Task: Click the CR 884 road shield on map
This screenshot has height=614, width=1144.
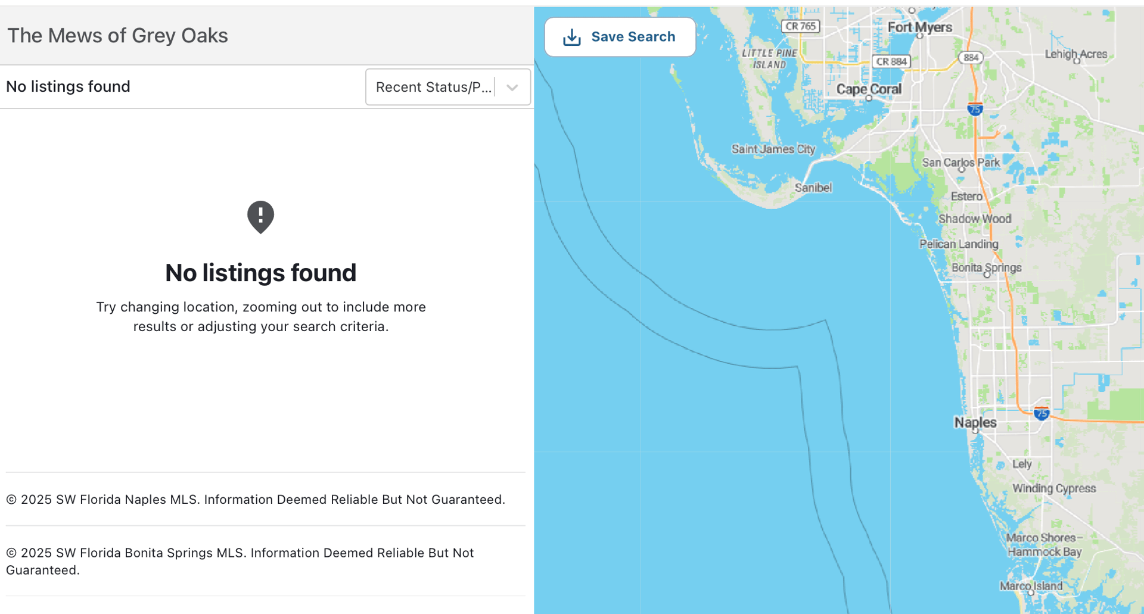Action: click(891, 61)
